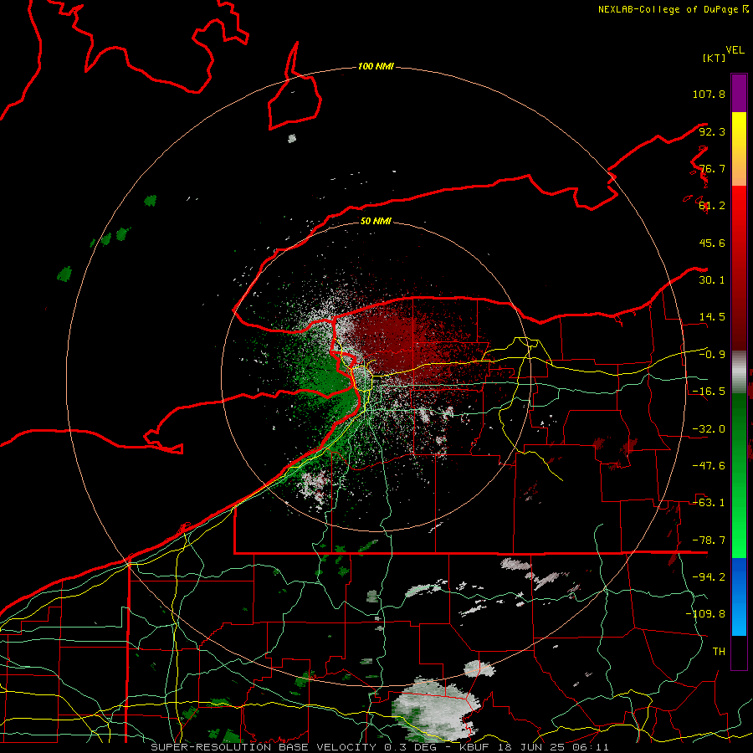Click the 100 NMI range ring label
This screenshot has height=753, width=753.
pos(376,66)
